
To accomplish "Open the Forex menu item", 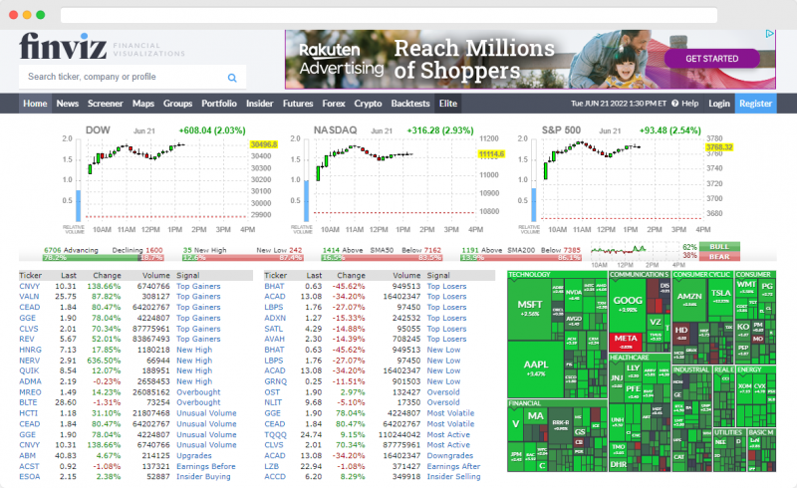I will (x=334, y=104).
